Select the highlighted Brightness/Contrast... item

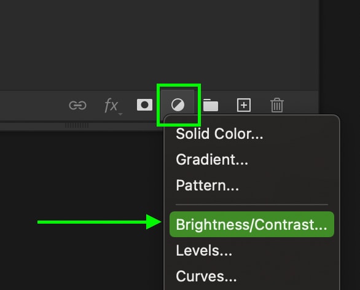(x=252, y=224)
